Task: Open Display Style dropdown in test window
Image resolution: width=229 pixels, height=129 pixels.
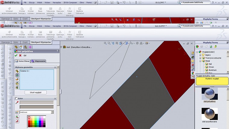Action: pyautogui.click(x=127, y=43)
